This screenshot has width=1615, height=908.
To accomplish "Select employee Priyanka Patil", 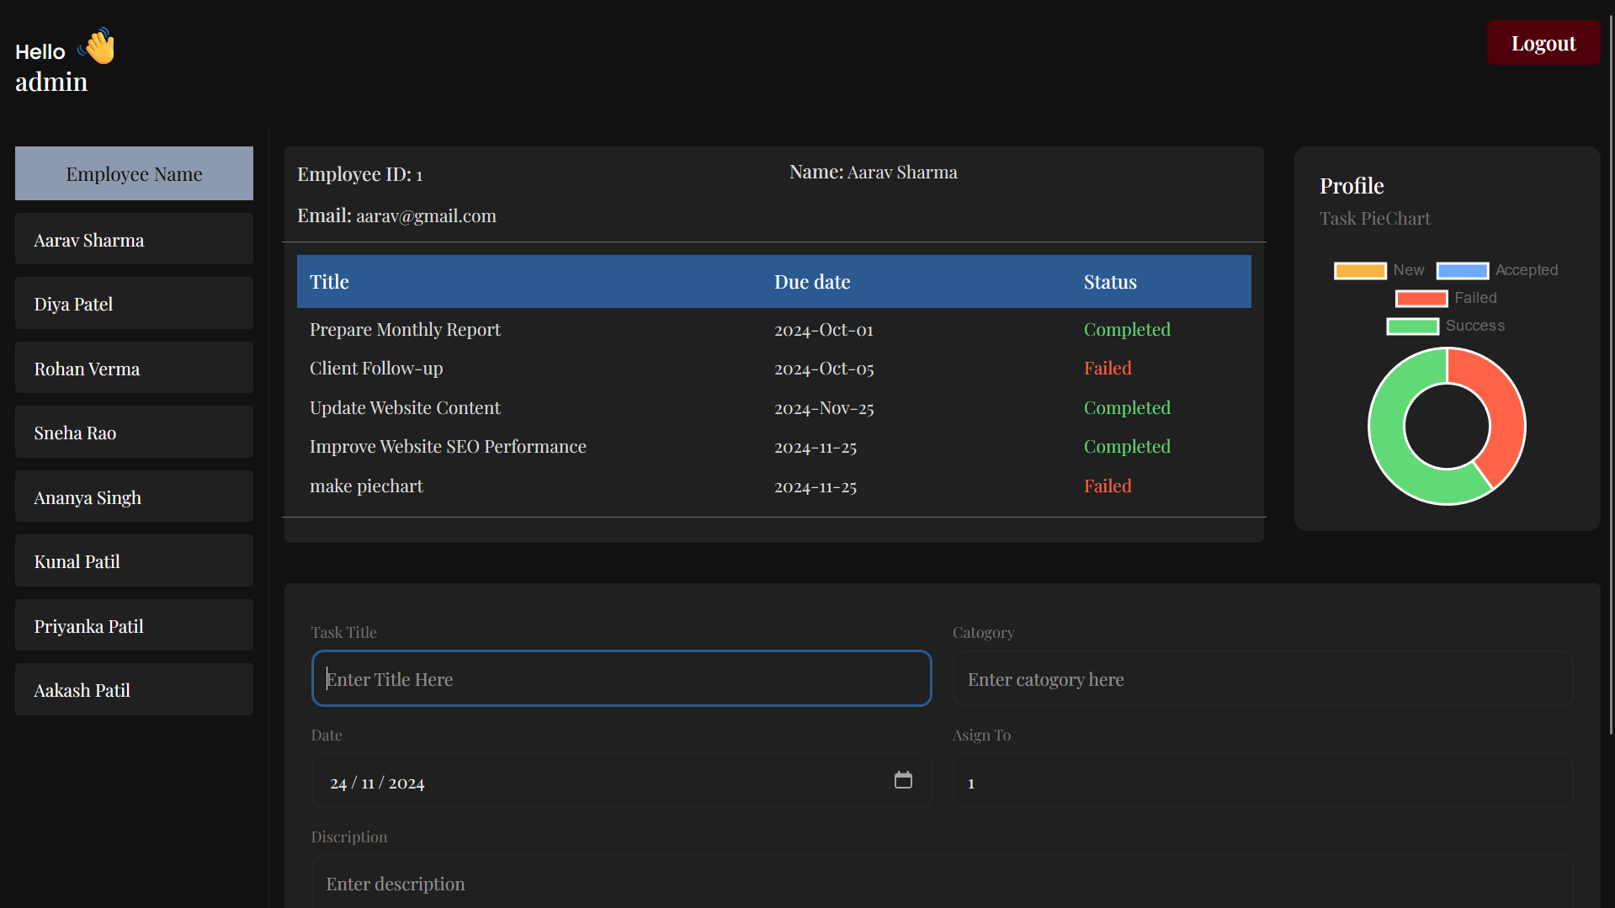I will pos(134,625).
